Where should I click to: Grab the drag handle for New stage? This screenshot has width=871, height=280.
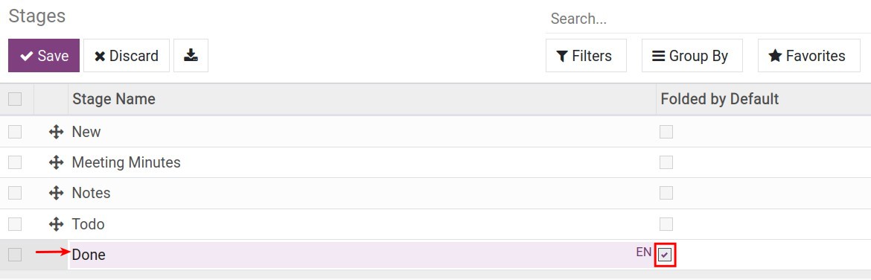coord(56,133)
